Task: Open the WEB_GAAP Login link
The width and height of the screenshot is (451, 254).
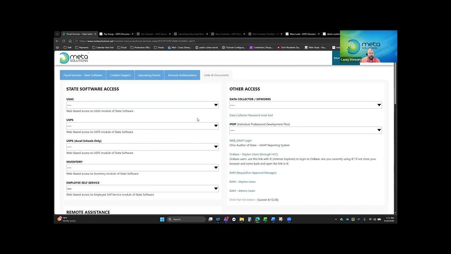Action: point(241,140)
